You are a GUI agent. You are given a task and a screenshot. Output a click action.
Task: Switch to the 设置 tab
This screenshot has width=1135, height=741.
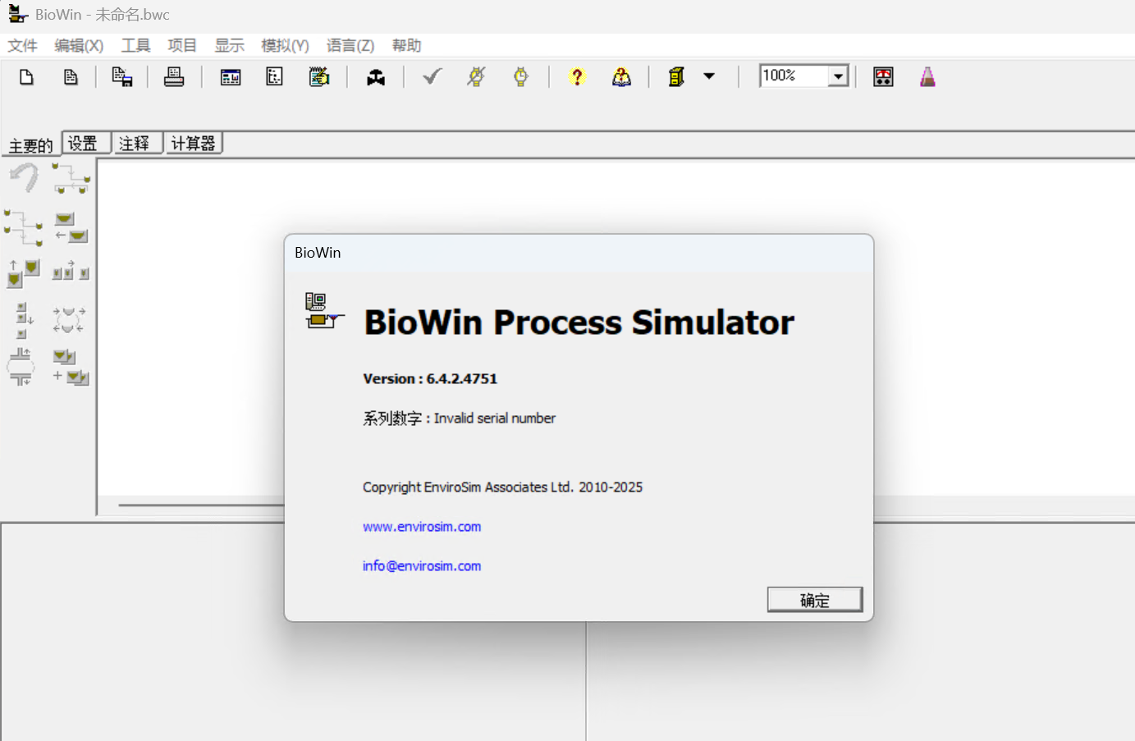[x=86, y=144]
